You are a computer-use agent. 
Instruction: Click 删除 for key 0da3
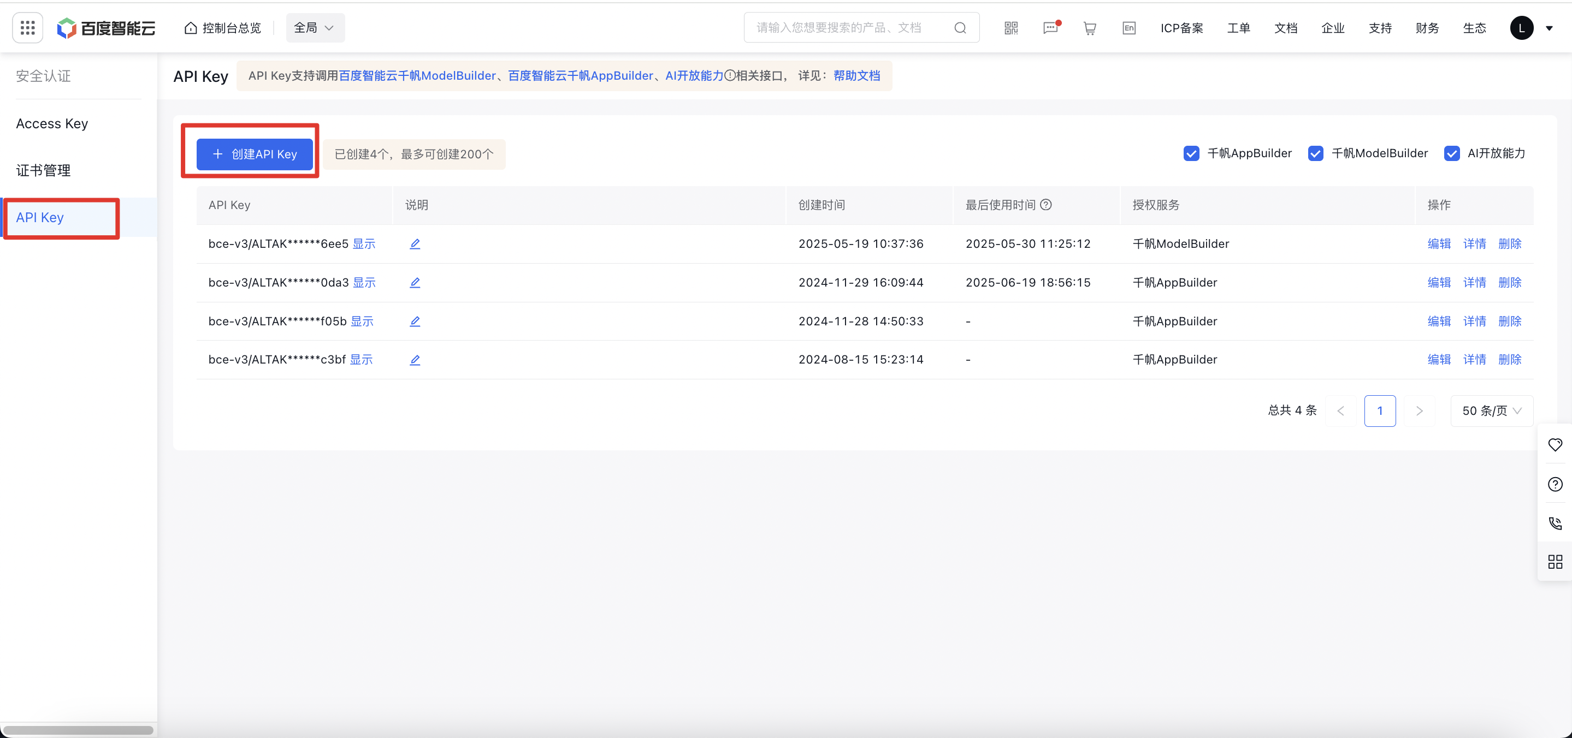click(1510, 282)
